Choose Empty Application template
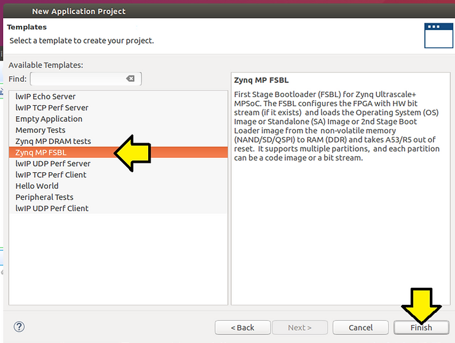Viewport: 455px width, 343px height. pos(119,119)
